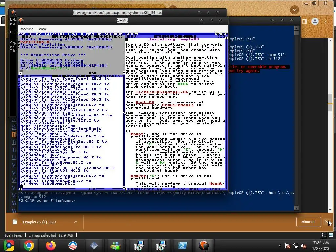Open the Boot.DD link
Viewport: 336px width, 252px height.
pyautogui.click(x=145, y=102)
